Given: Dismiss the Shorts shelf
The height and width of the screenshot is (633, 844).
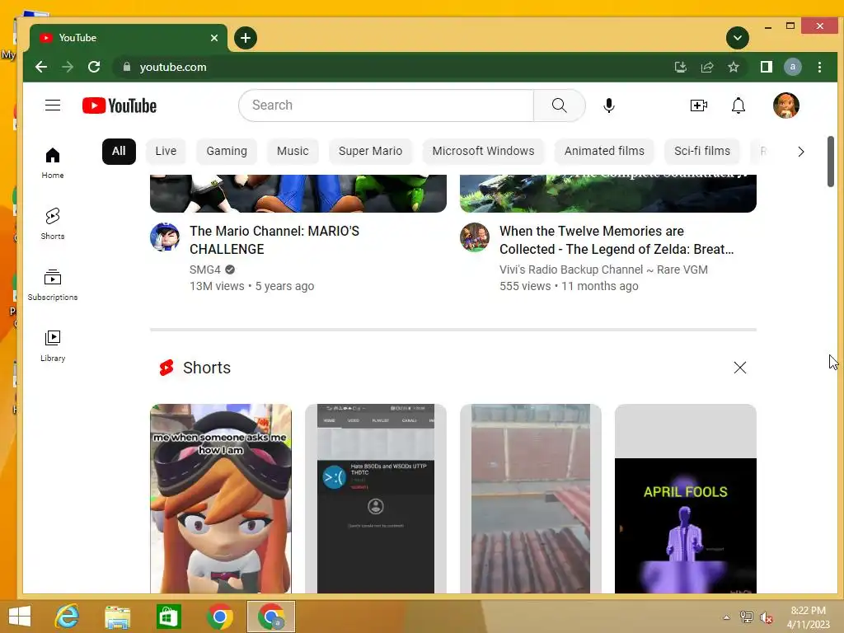Looking at the screenshot, I should (739, 368).
